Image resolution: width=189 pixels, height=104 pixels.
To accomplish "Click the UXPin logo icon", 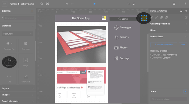I will [5, 4].
